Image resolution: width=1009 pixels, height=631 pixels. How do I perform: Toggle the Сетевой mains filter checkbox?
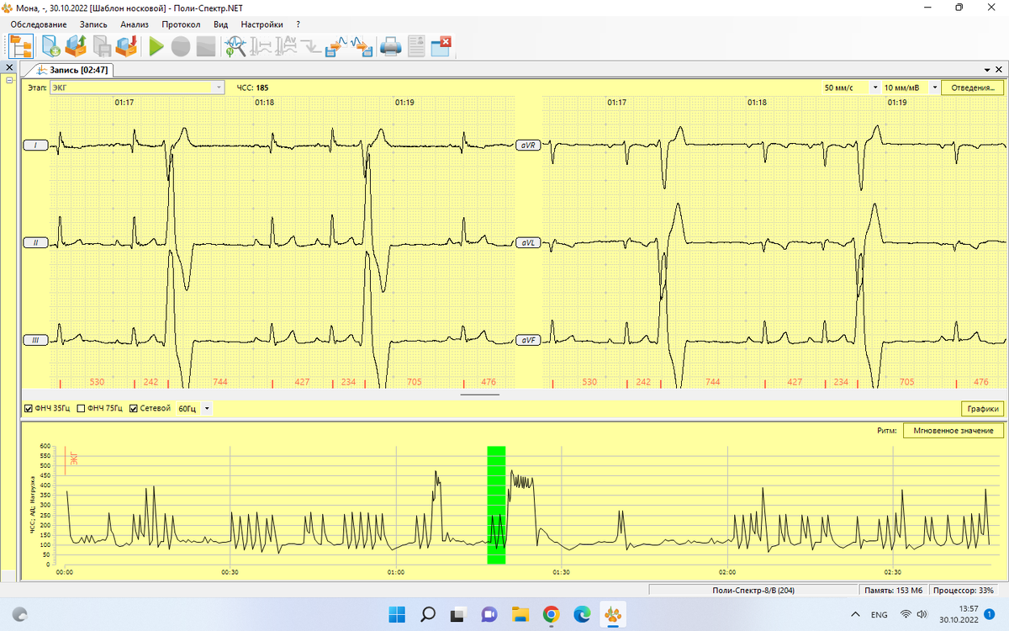coord(133,408)
